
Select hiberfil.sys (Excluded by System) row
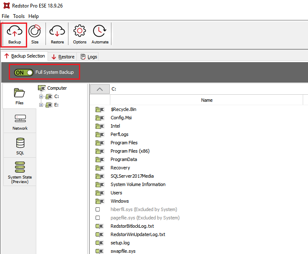pyautogui.click(x=144, y=209)
